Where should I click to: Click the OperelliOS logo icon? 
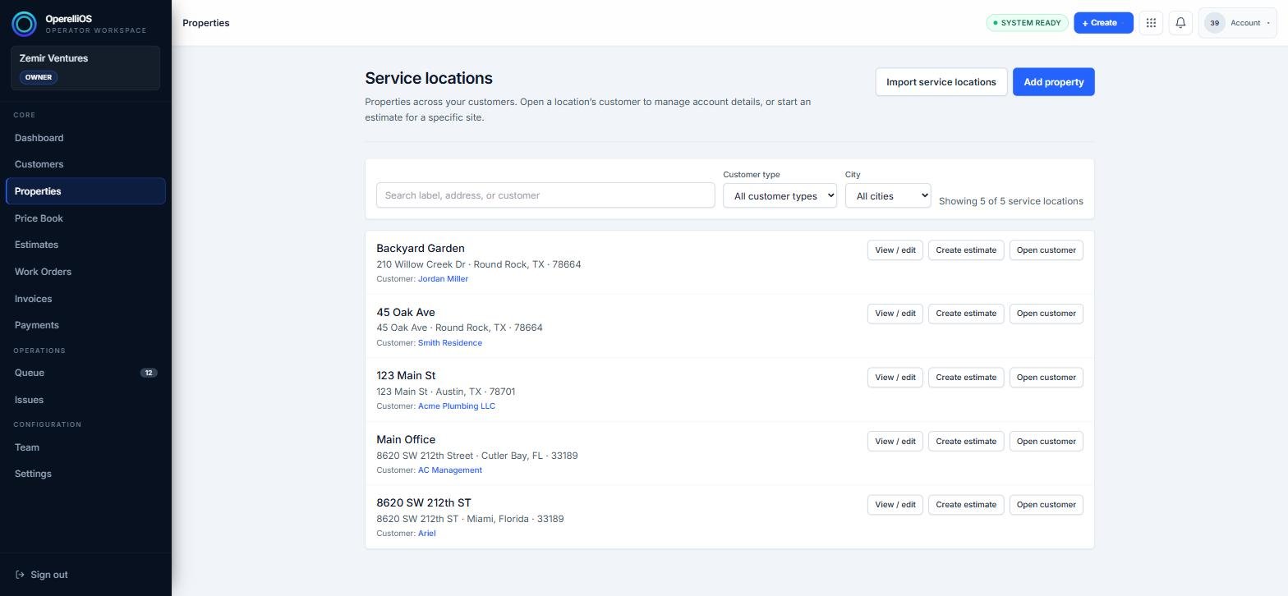point(24,24)
